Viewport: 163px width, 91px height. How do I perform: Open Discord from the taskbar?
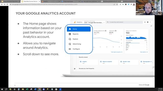(x=44, y=89)
